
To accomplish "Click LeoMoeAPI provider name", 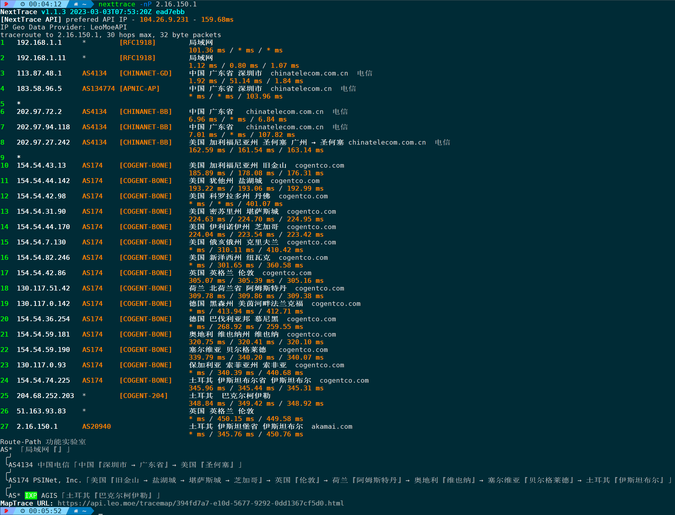I will [x=108, y=27].
